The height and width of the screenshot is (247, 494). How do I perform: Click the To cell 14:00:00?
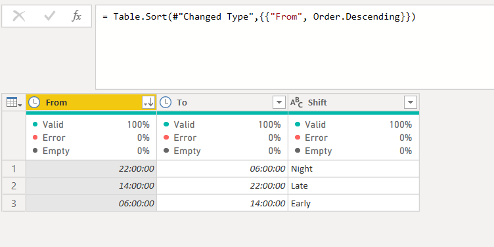(x=223, y=203)
